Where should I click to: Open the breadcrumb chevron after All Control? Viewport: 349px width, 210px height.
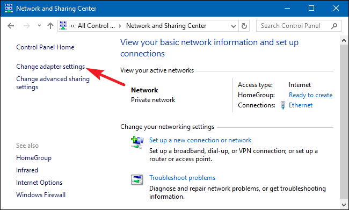click(120, 26)
